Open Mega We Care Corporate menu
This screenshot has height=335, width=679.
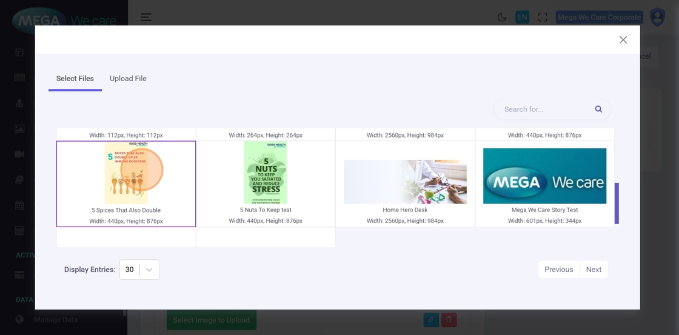pyautogui.click(x=599, y=18)
